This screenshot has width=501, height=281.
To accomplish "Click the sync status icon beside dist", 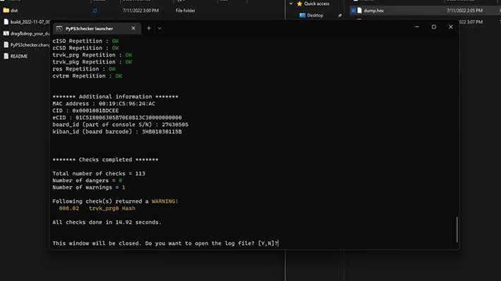I will tap(95, 11).
